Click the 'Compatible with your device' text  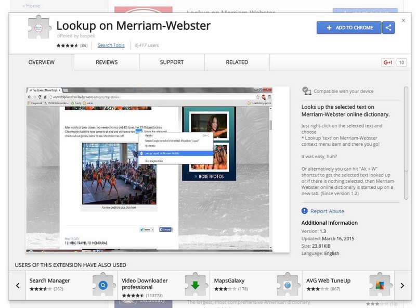pyautogui.click(x=344, y=91)
